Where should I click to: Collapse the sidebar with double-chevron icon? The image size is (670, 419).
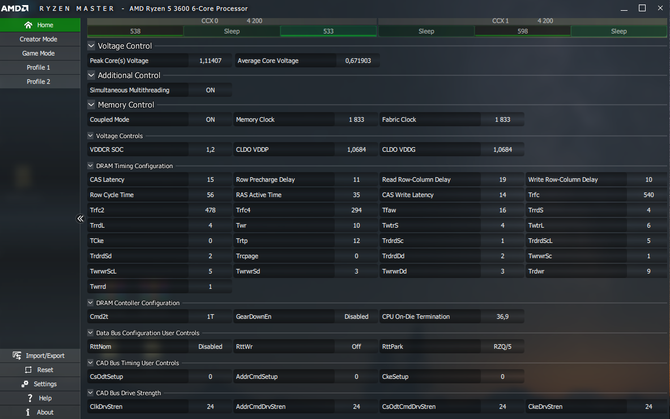(x=80, y=219)
